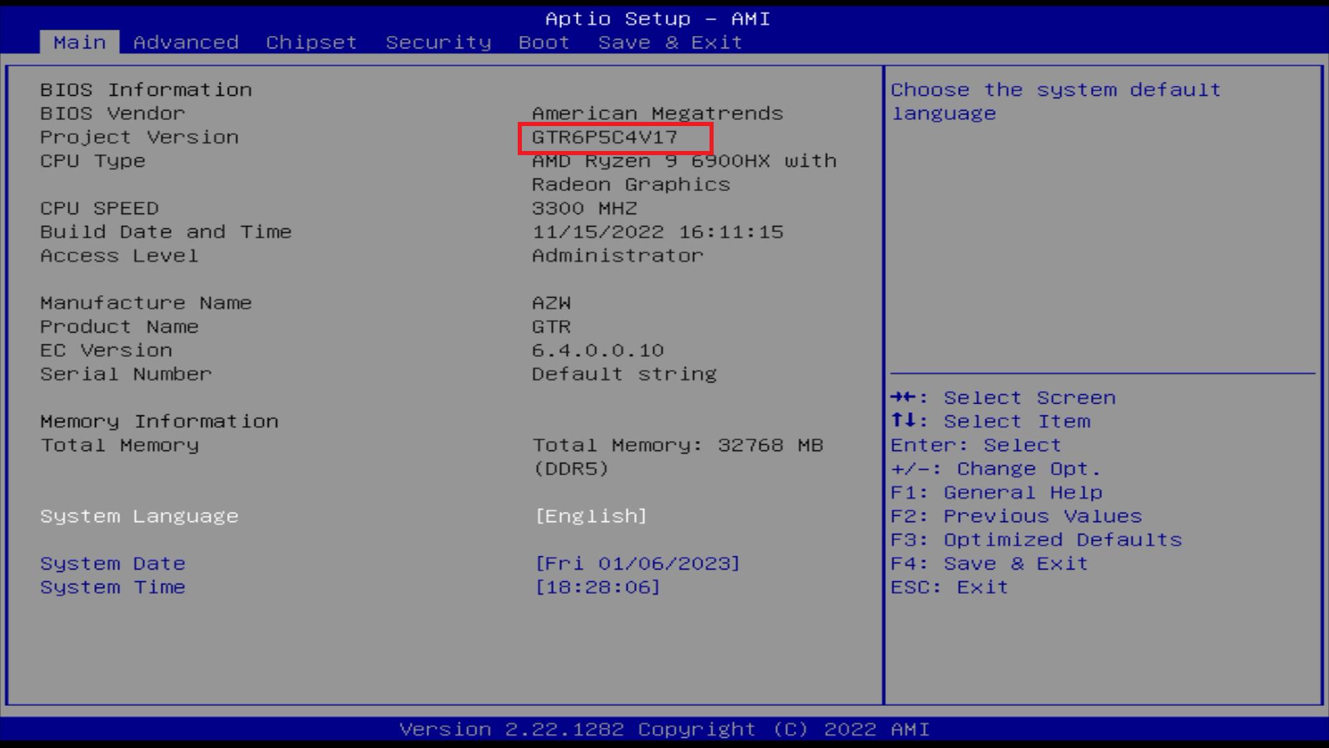Select the System Language option
This screenshot has width=1329, height=748.
(139, 516)
